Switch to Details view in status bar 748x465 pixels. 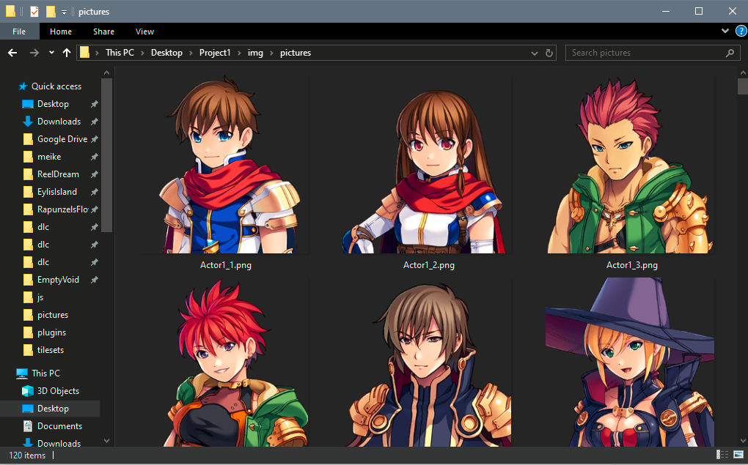point(722,455)
